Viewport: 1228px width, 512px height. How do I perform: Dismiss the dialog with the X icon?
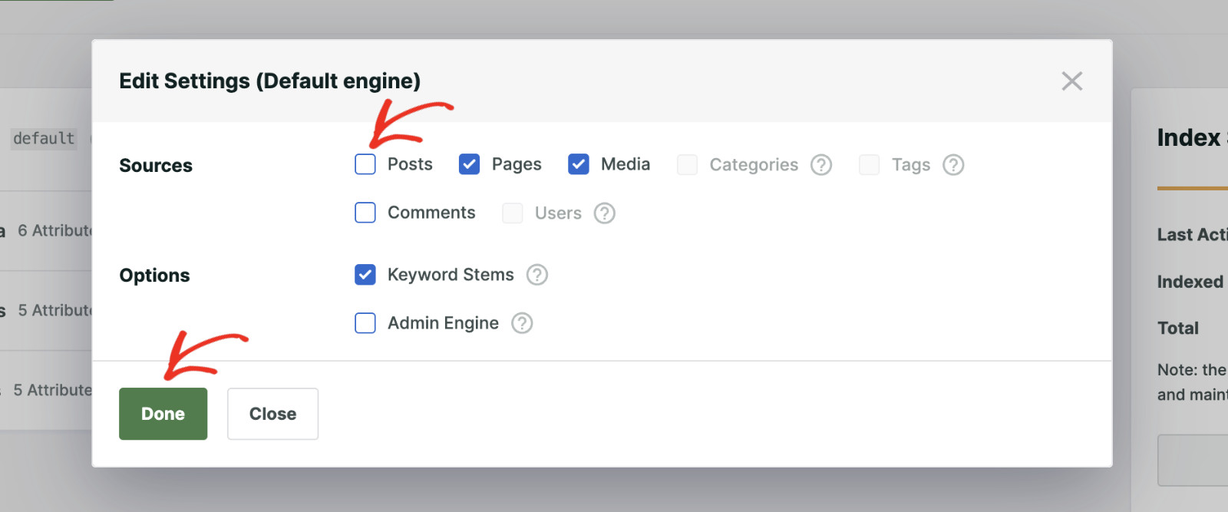1071,81
